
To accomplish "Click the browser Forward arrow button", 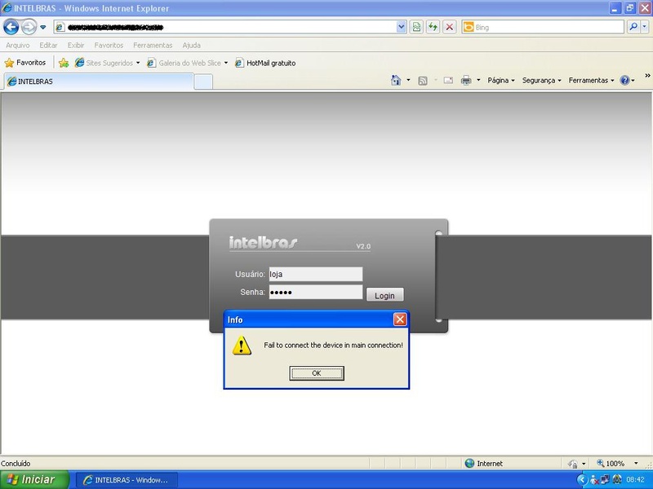I will pyautogui.click(x=29, y=27).
